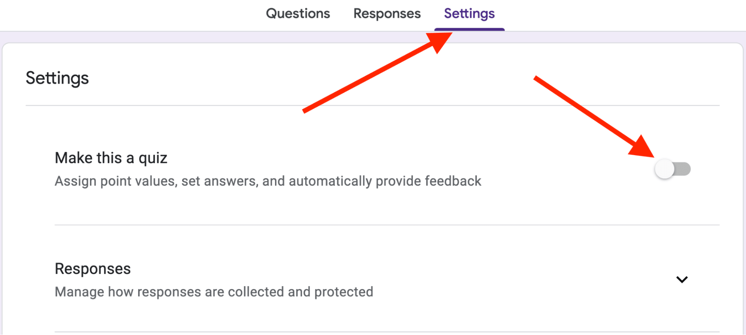
Task: Click the Responses navigation link
Action: pos(386,13)
